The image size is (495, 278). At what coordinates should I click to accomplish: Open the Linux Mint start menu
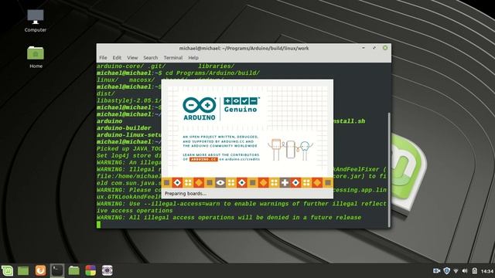click(7, 270)
